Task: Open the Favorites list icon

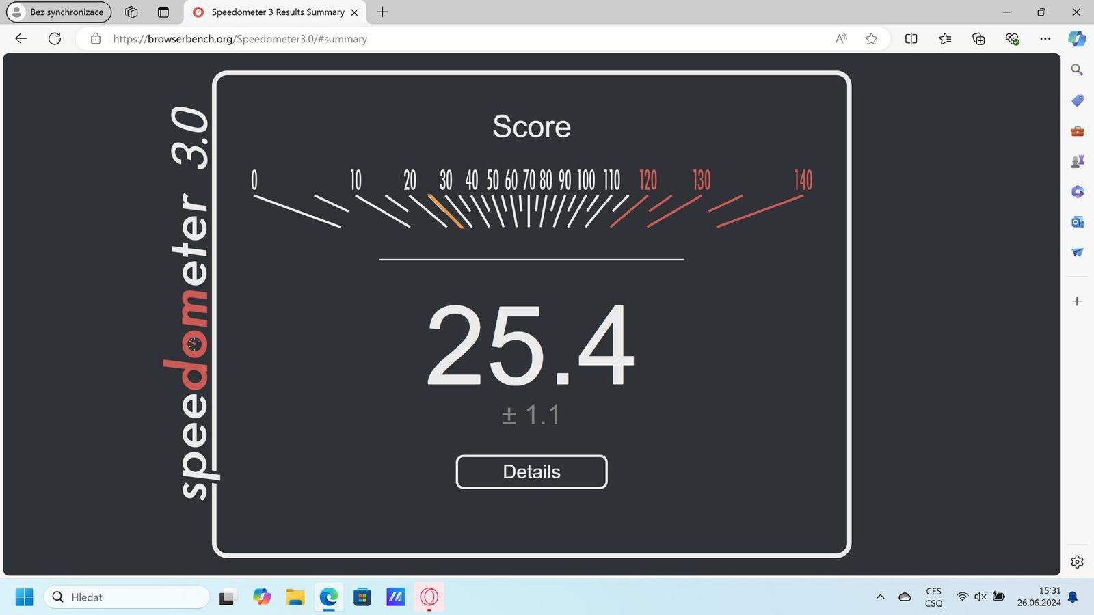Action: 945,39
